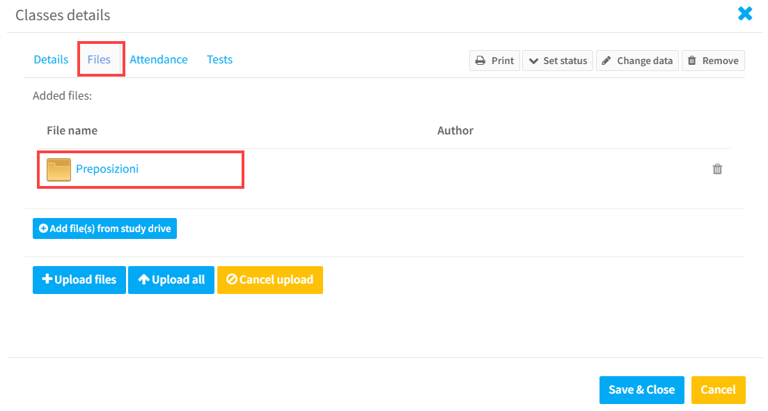Delete Preposizioni using the row trash icon

pos(717,169)
